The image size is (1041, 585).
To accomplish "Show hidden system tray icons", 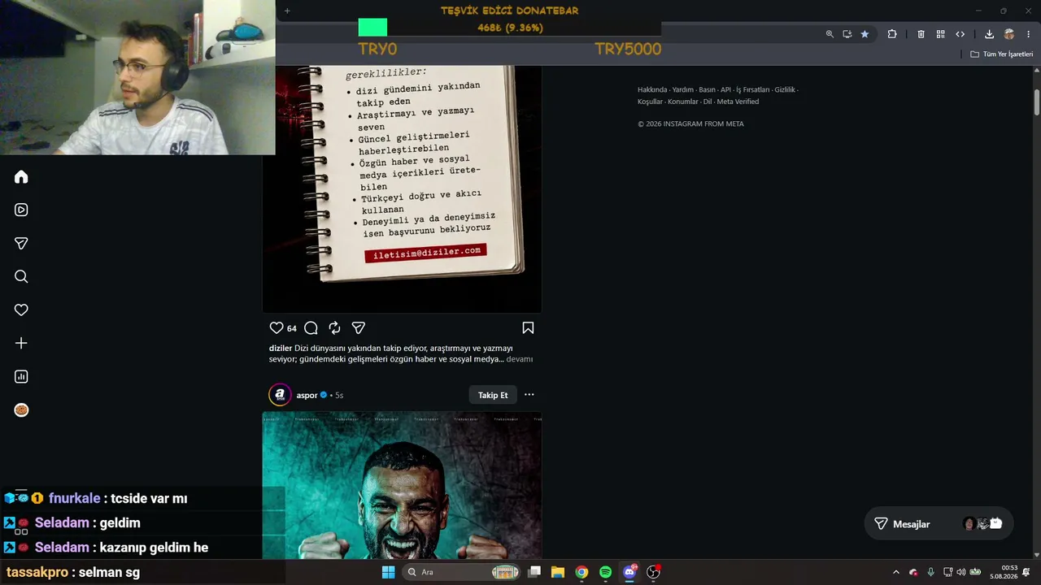I will pyautogui.click(x=896, y=572).
